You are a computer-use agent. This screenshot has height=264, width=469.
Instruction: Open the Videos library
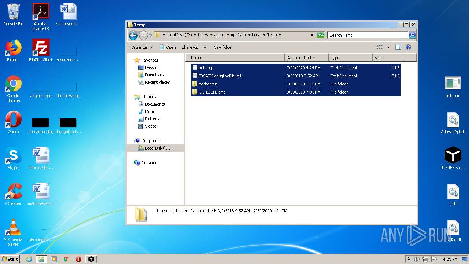click(x=151, y=126)
